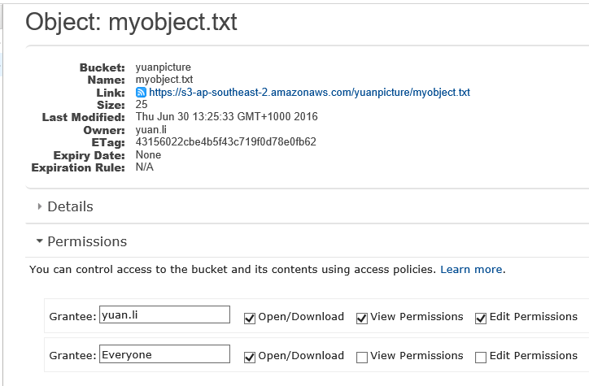589x386 pixels.
Task: Click the Everyone grantee text field
Action: [164, 353]
